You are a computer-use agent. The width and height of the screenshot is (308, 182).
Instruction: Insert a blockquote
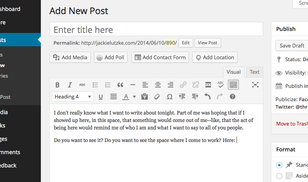[120, 85]
